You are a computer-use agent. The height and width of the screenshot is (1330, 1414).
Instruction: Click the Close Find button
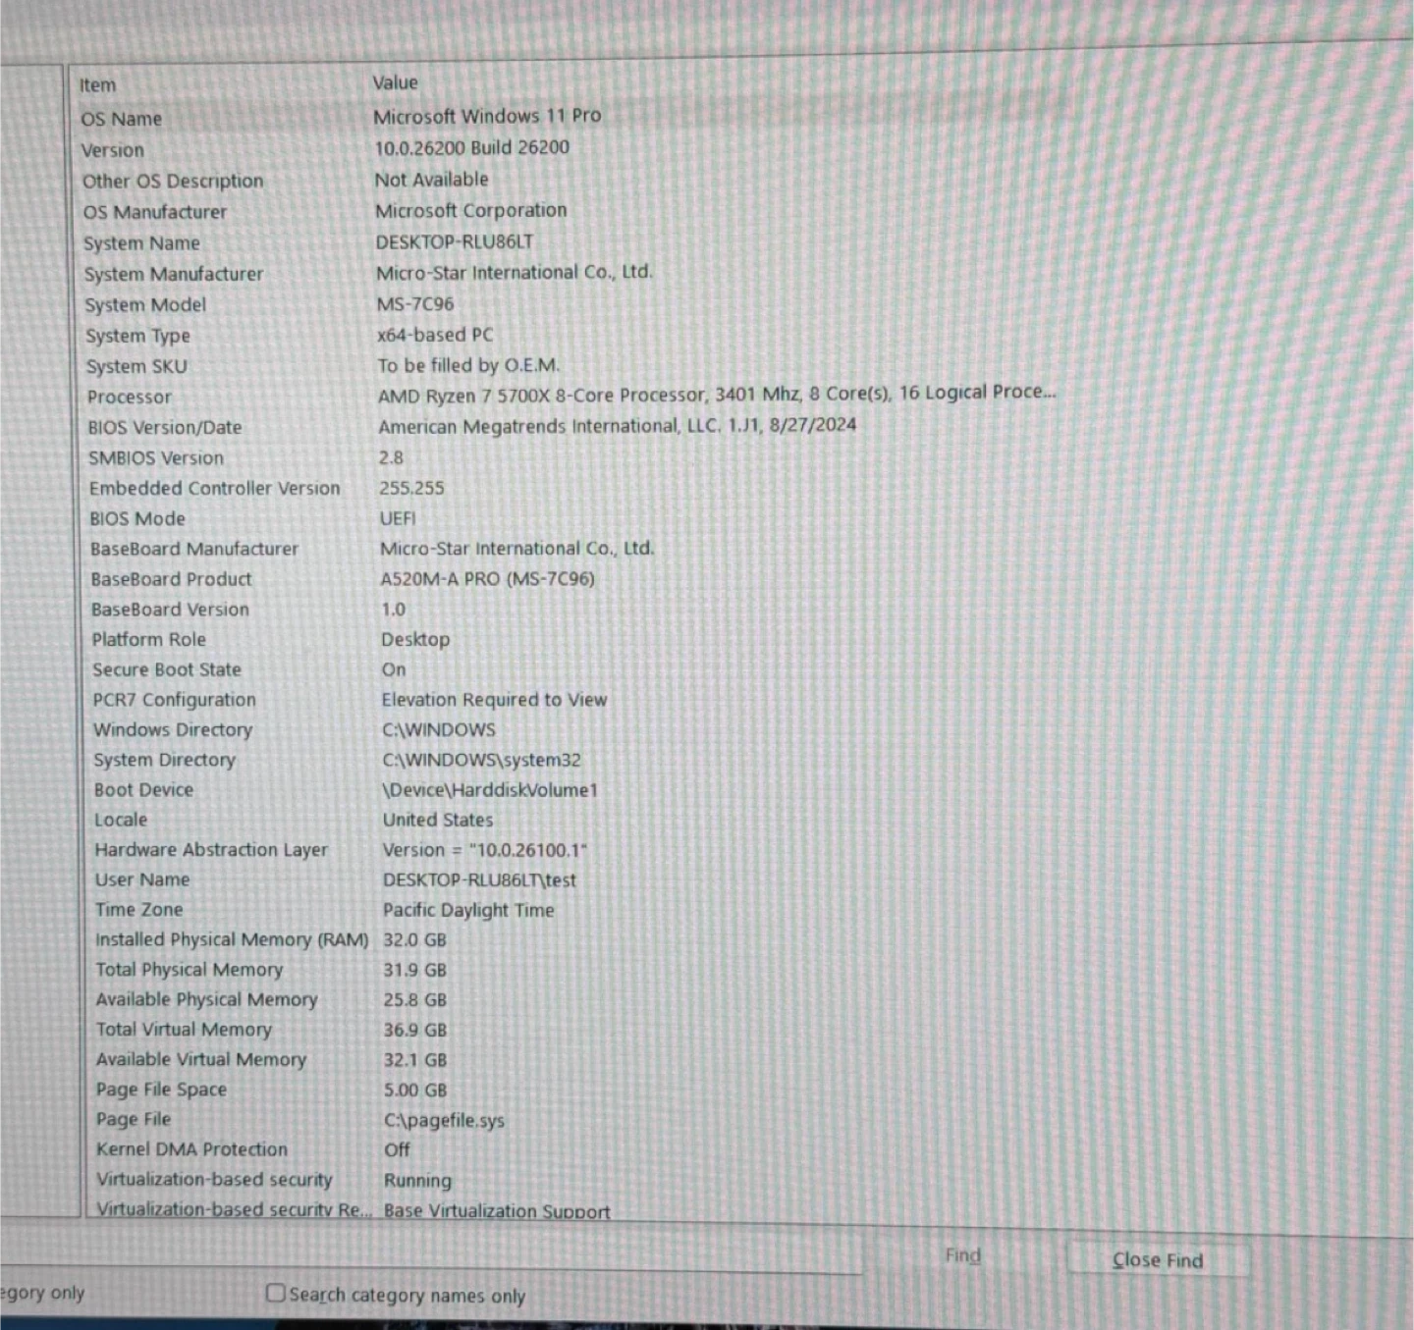(x=1157, y=1259)
